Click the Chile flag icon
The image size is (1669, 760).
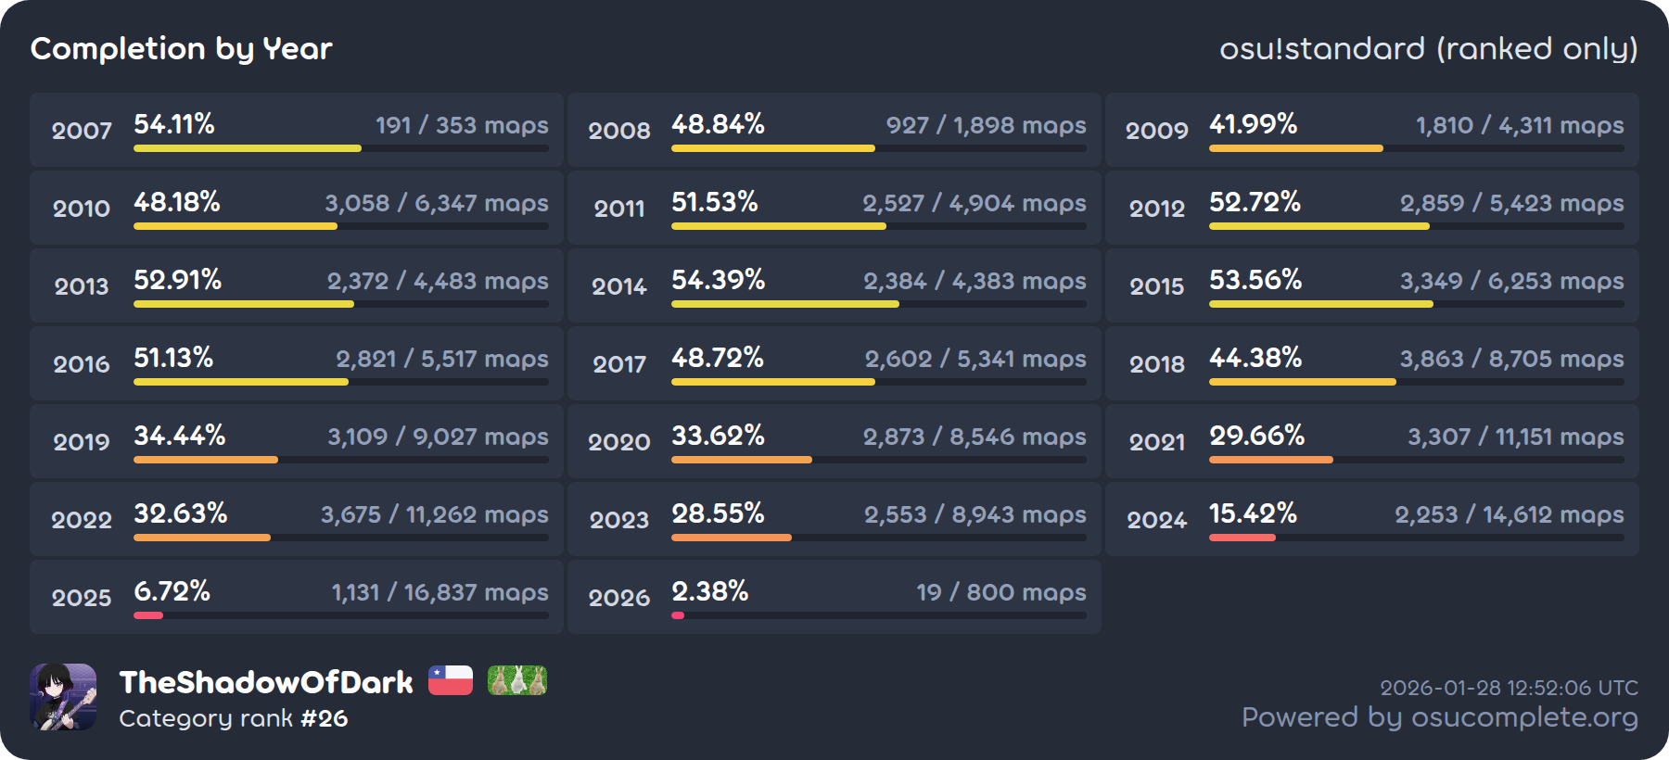coord(451,680)
